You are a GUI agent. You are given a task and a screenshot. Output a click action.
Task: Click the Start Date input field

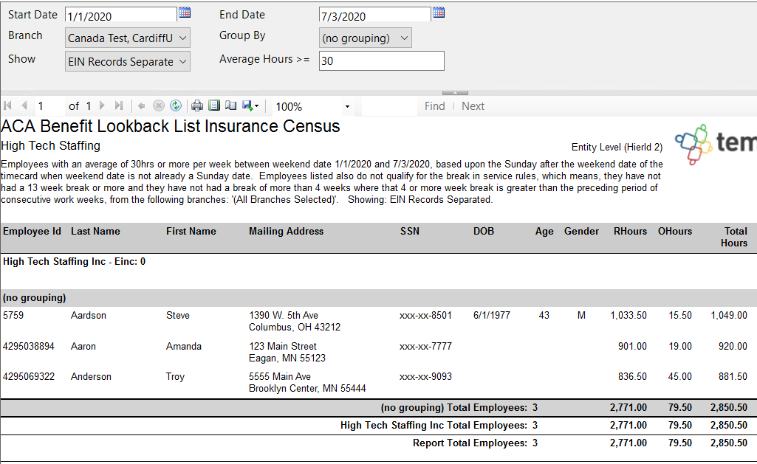coord(120,15)
